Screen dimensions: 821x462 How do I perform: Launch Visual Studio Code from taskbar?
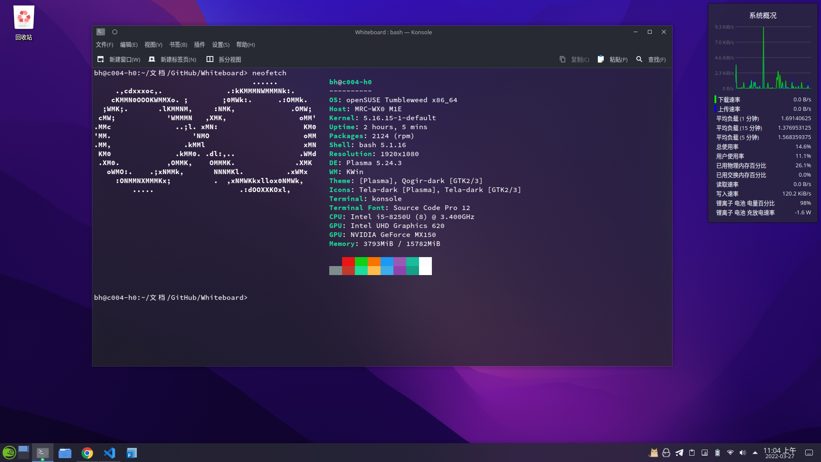[109, 453]
